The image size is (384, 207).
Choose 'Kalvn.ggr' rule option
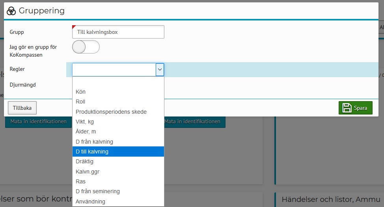click(88, 172)
